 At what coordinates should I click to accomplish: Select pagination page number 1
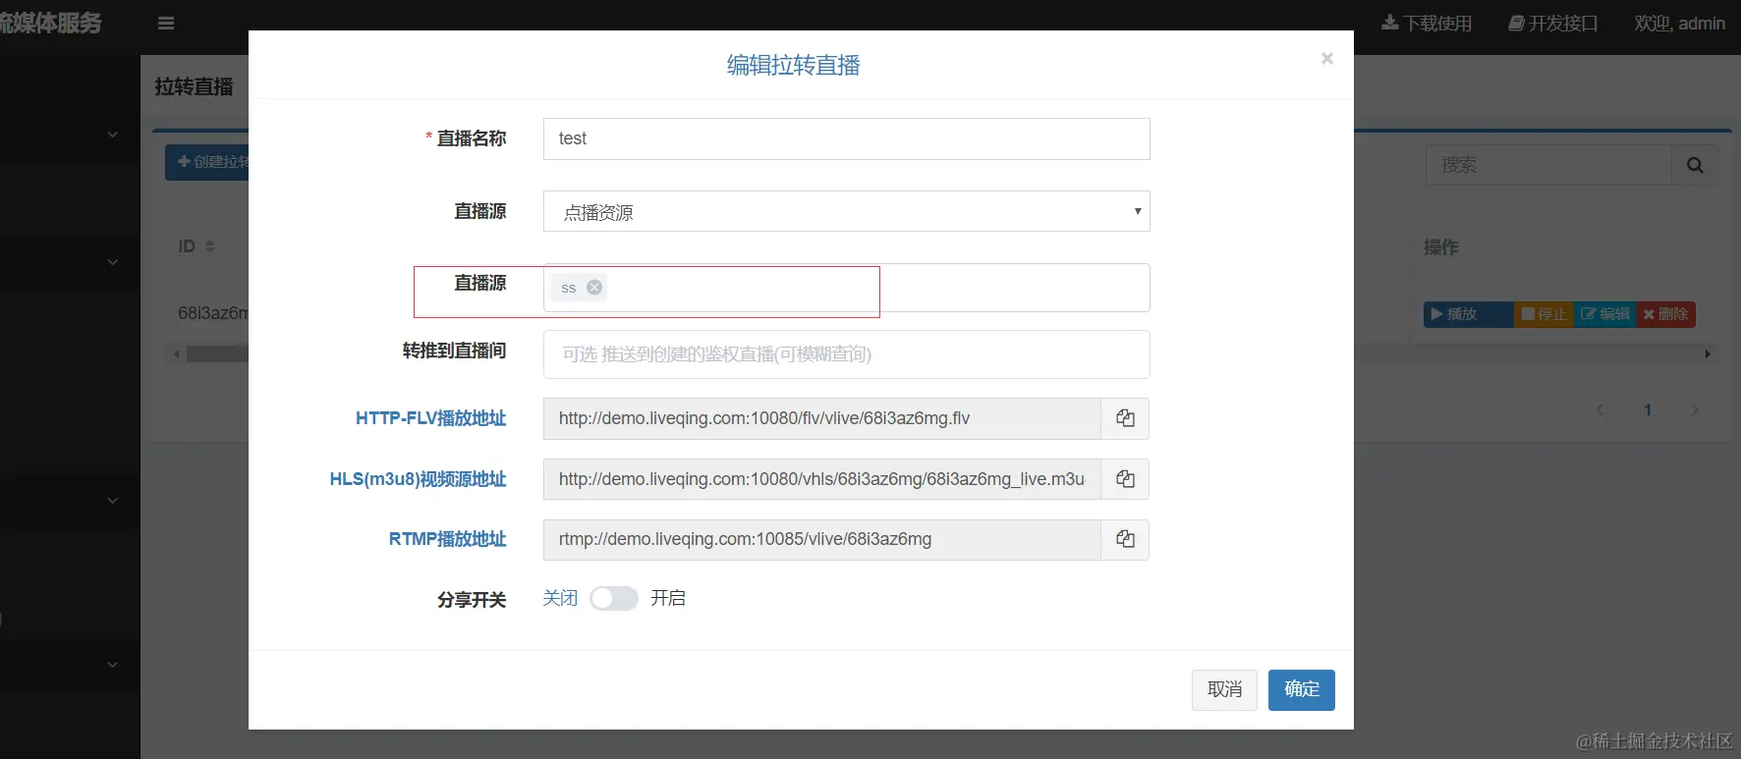[1648, 410]
